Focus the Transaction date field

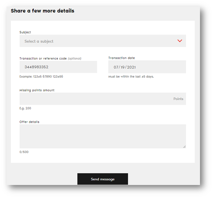147,67
